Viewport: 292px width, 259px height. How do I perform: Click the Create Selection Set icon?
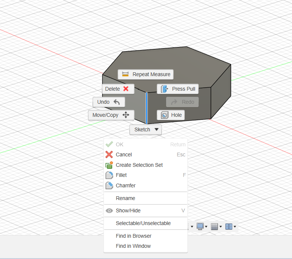[109, 165]
